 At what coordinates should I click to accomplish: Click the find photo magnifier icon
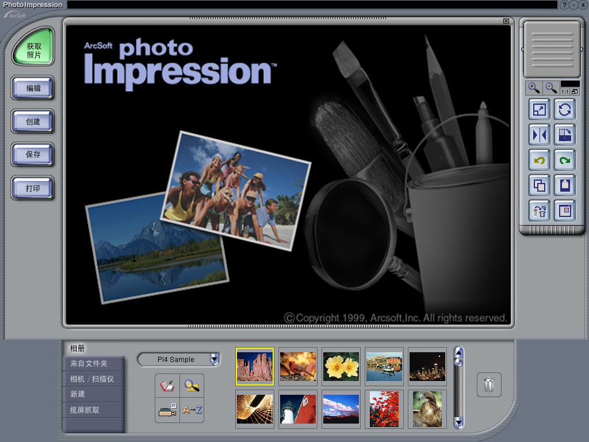point(192,386)
